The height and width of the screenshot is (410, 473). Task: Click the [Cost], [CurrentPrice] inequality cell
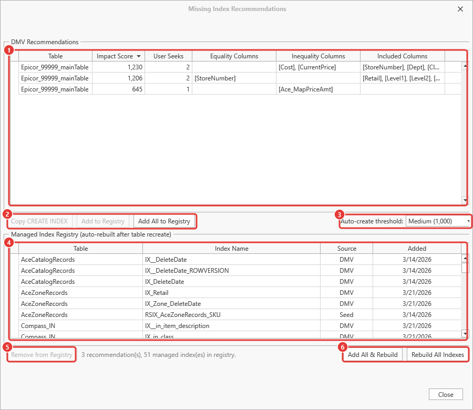(318, 67)
